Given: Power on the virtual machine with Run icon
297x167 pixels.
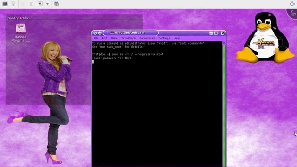Looking at the screenshot, I should [23, 4].
